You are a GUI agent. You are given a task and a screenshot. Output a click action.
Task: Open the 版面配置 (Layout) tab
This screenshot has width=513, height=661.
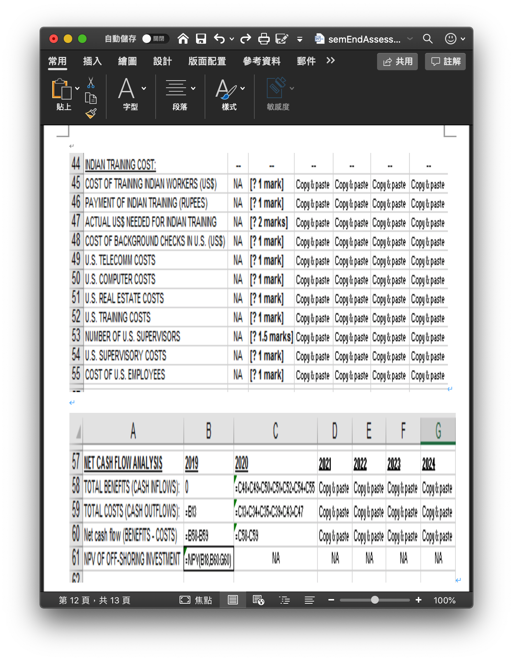click(207, 61)
